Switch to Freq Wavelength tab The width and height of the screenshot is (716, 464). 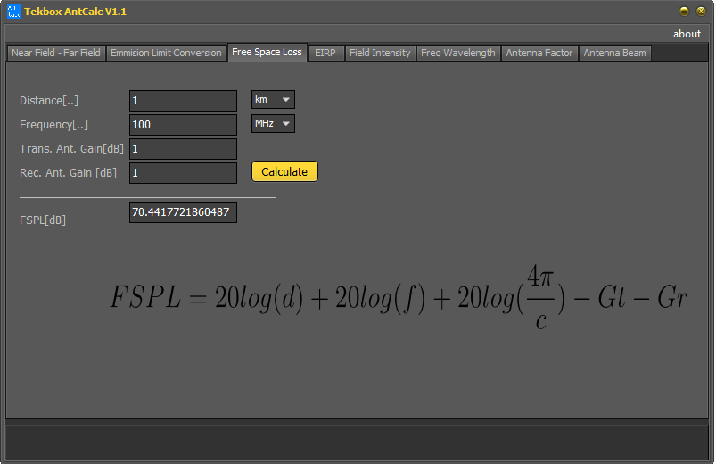point(458,53)
